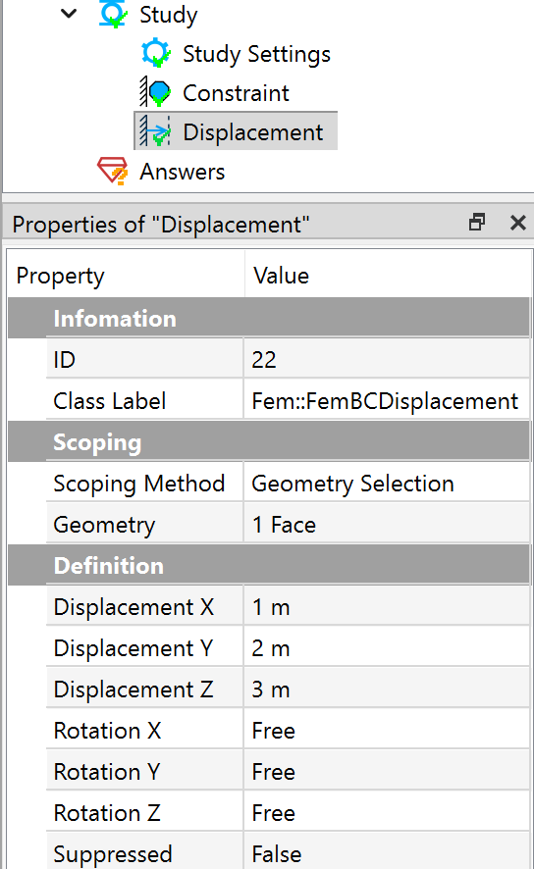Screen dimensions: 534x869
Task: Float the Properties panel with undock icon
Action: pos(477,223)
